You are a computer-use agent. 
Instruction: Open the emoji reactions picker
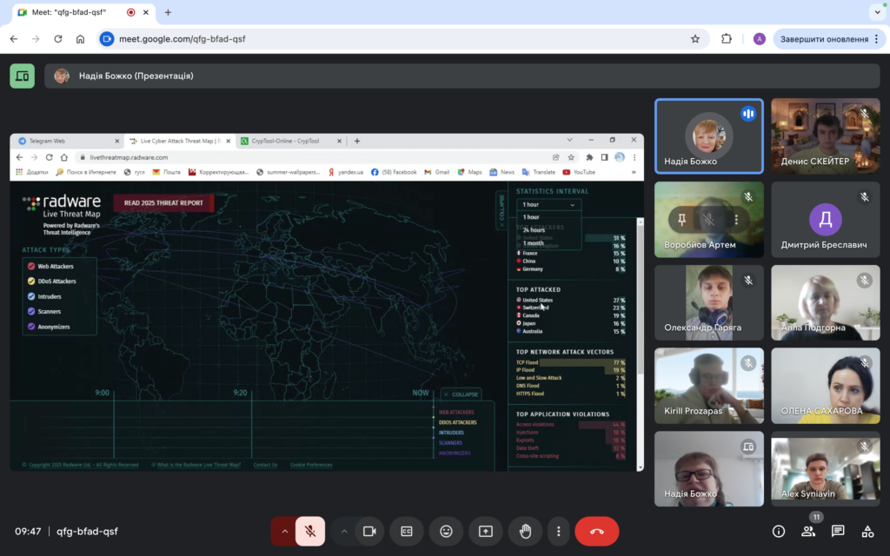(x=446, y=532)
